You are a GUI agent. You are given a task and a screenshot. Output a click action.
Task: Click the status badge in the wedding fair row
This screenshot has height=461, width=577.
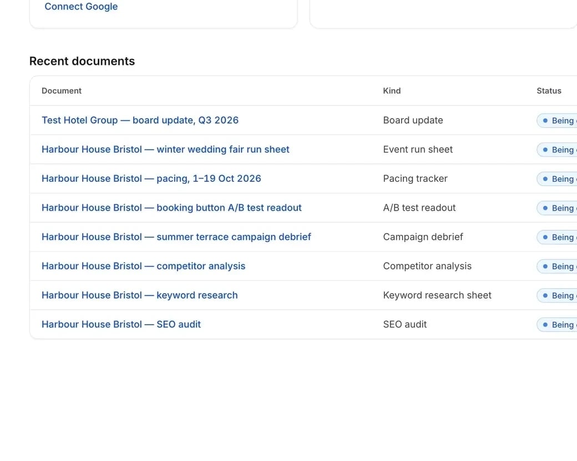557,150
